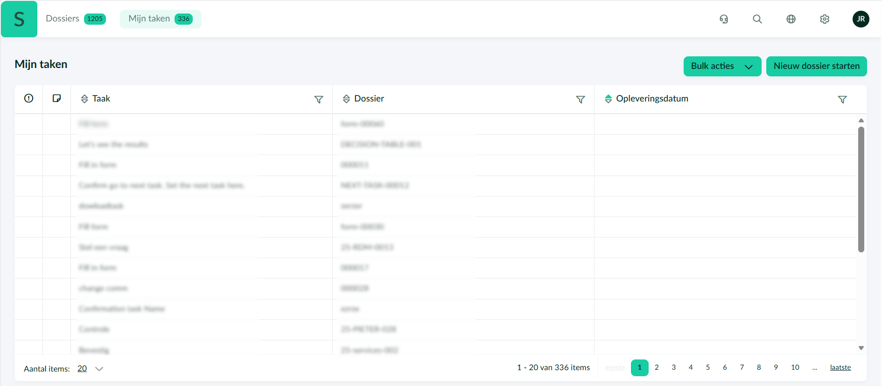The width and height of the screenshot is (882, 386).
Task: Click Nieuw dossier starten button
Action: click(x=816, y=66)
